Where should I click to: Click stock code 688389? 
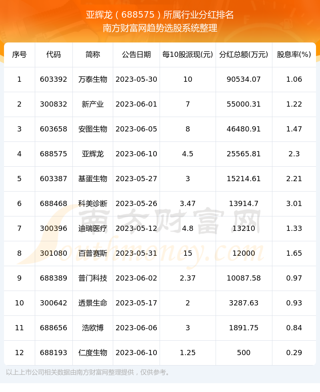coord(53,278)
